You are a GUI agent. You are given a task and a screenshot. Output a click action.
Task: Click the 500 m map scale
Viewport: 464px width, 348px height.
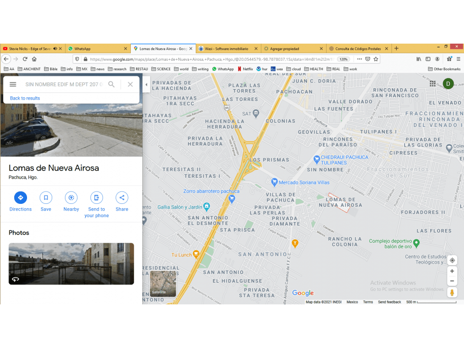[431, 302]
